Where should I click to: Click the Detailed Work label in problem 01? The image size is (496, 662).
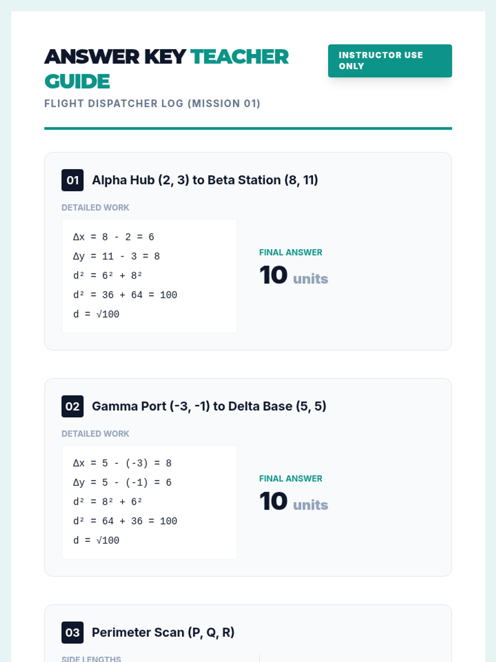click(95, 208)
